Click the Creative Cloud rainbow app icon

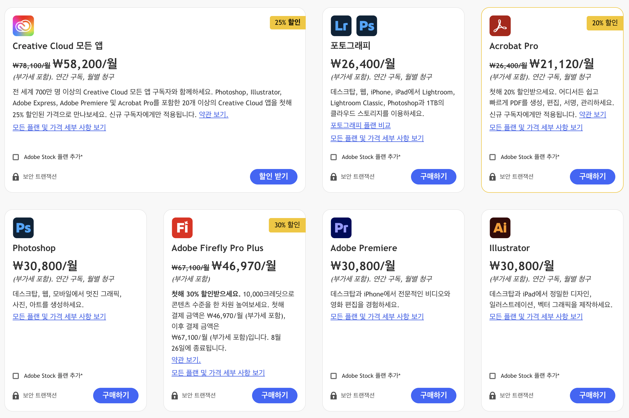pos(23,26)
